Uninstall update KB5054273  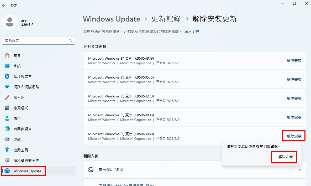pyautogui.click(x=294, y=98)
